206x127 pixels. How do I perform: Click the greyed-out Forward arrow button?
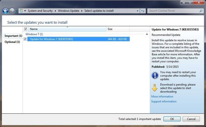tap(12, 11)
